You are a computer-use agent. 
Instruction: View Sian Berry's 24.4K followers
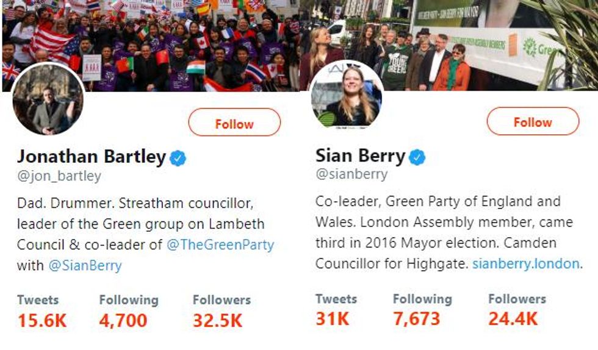pos(517,310)
